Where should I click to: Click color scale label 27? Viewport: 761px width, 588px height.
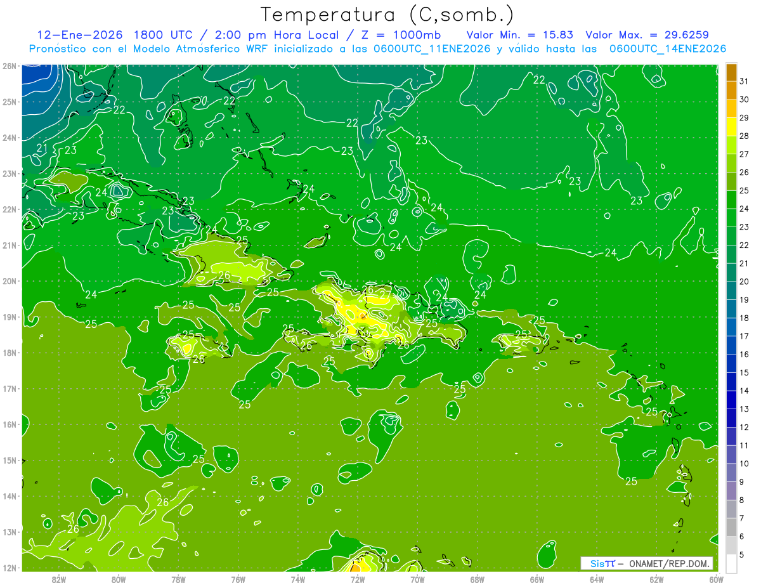click(744, 154)
